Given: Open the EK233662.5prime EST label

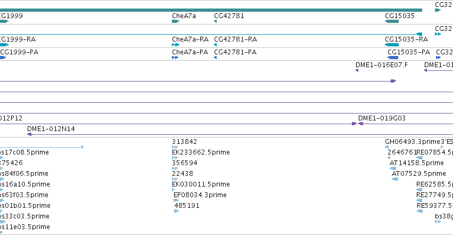Looking at the screenshot, I should 201,152.
